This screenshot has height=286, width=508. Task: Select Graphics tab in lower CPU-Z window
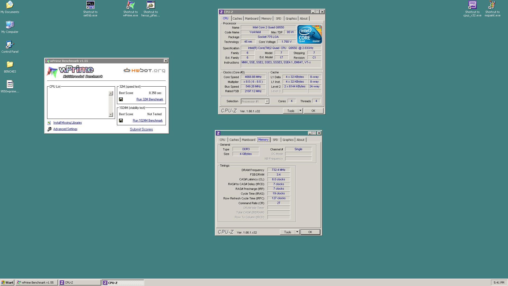pos(288,140)
